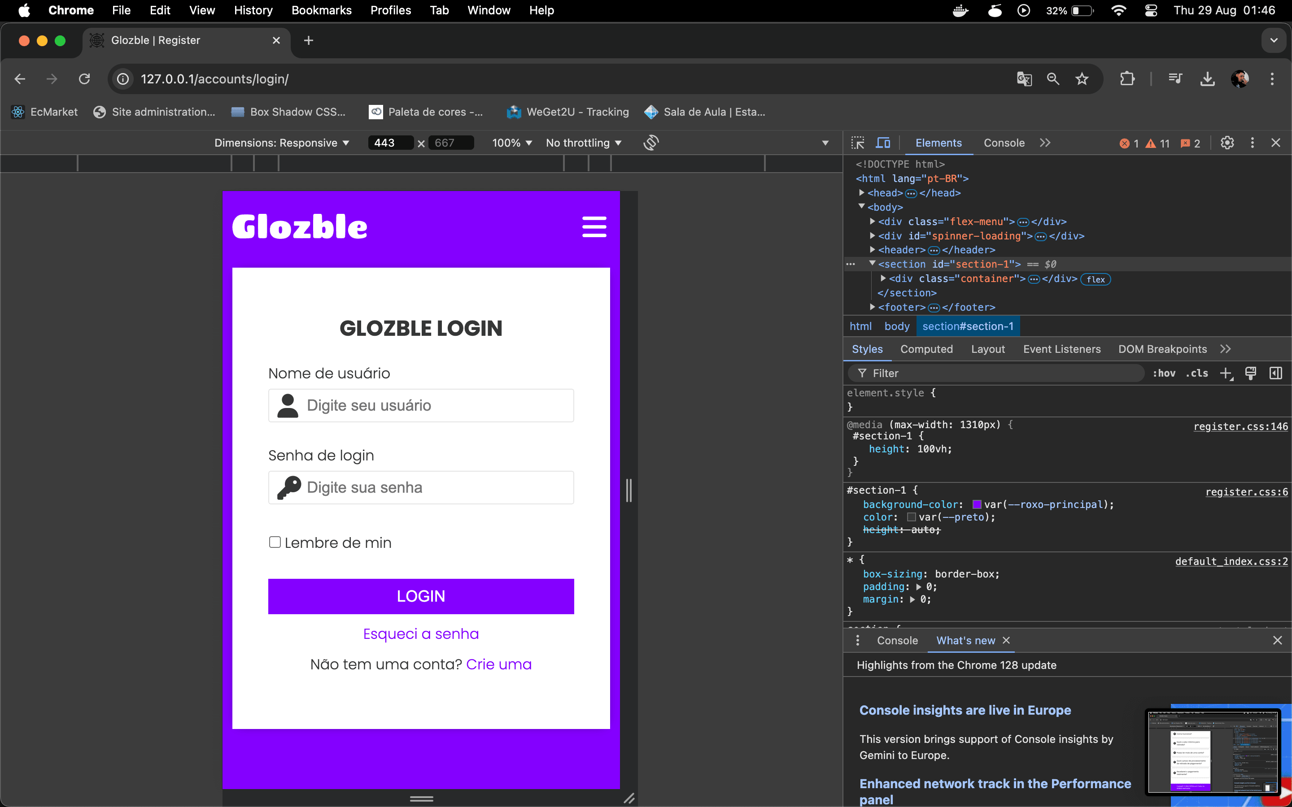Open DevTools settings gear
Viewport: 1292px width, 807px height.
pyautogui.click(x=1227, y=143)
